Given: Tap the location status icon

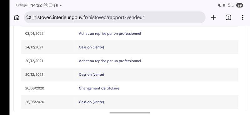Looking at the screenshot, I should pyautogui.click(x=224, y=5).
